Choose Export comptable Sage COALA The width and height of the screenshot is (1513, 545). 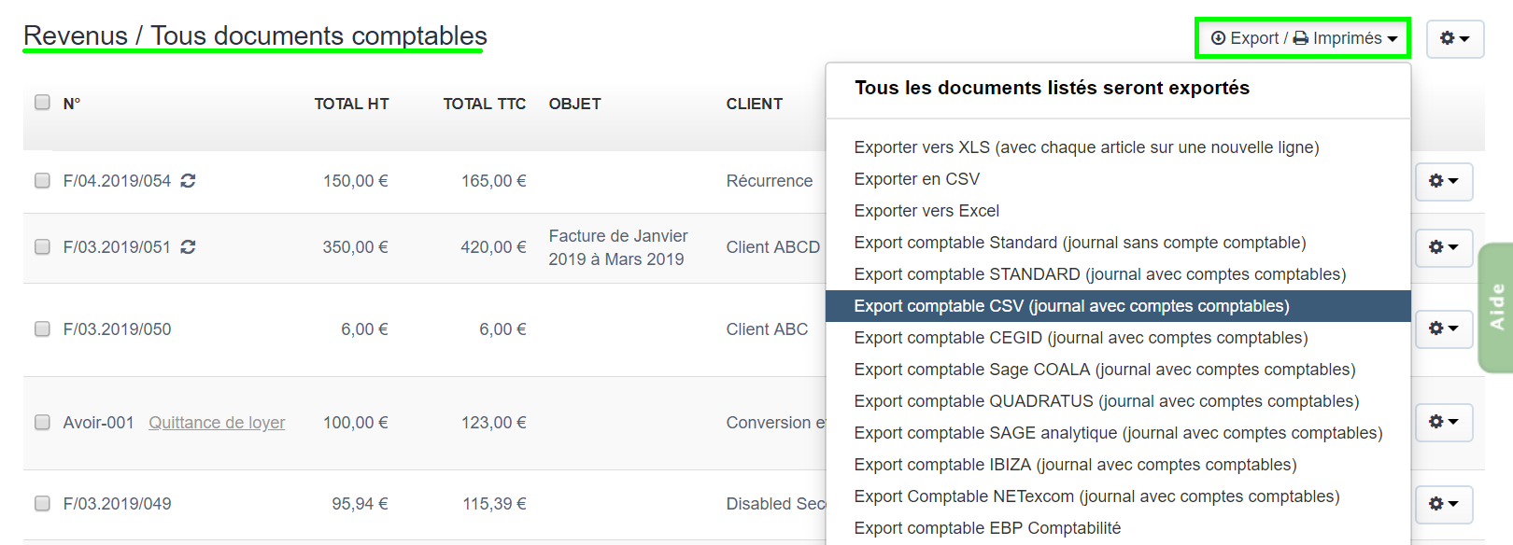pos(1118,370)
